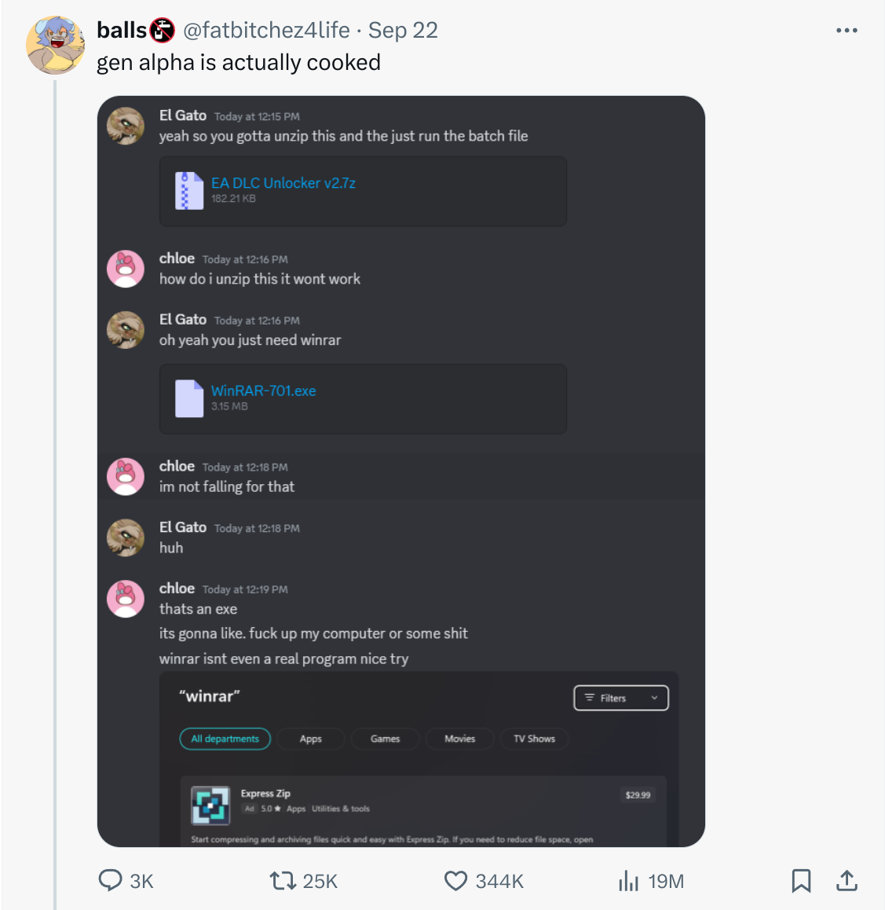Click the WinRAR-701.exe file icon
The image size is (885, 910).
pos(189,398)
